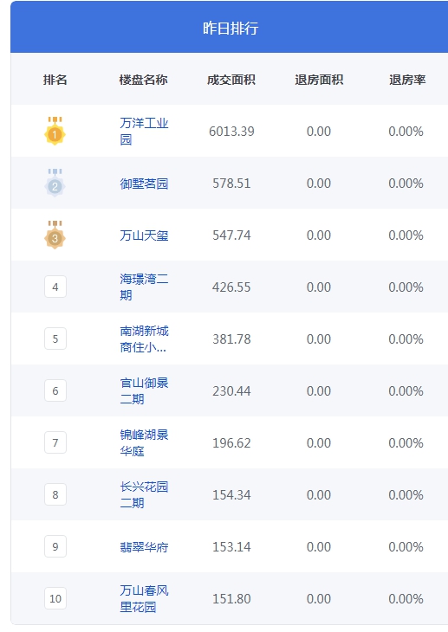Open the 海璟湾二期 property link
This screenshot has height=632, width=448.
tap(144, 287)
